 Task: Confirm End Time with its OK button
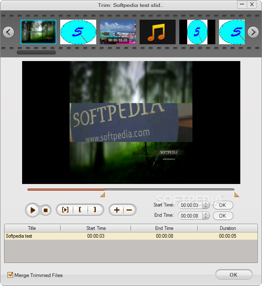point(223,216)
